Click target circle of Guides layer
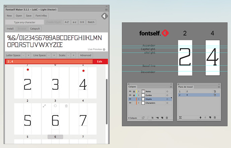 tap(167, 95)
